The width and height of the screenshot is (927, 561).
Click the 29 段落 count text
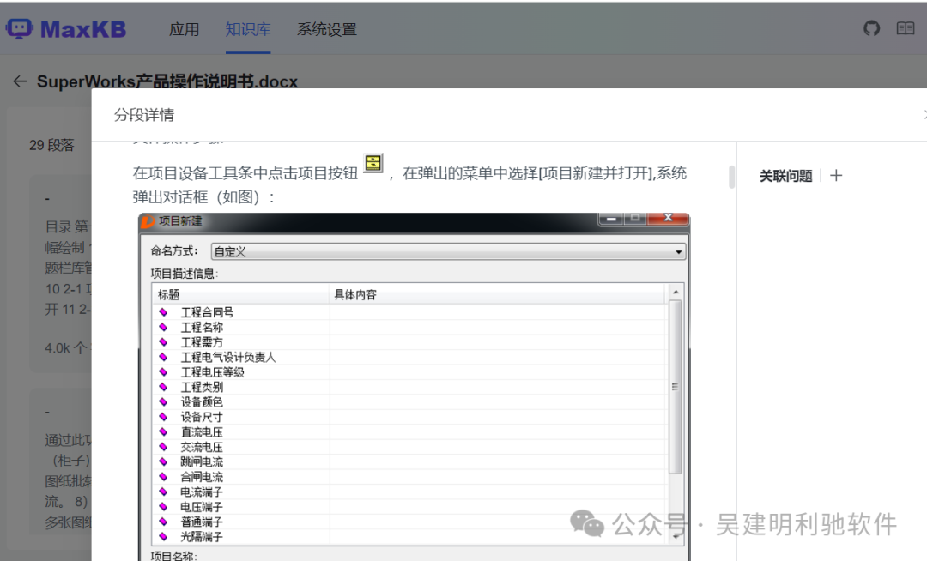point(52,145)
